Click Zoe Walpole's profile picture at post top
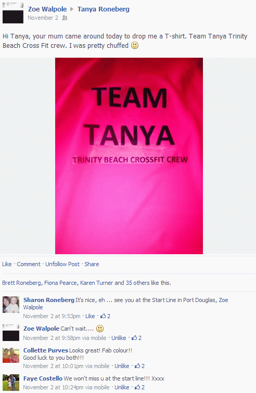 click(x=13, y=13)
